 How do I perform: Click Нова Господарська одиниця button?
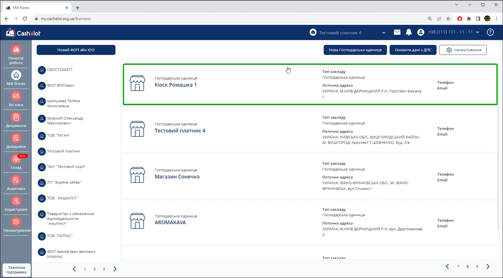pyautogui.click(x=355, y=50)
